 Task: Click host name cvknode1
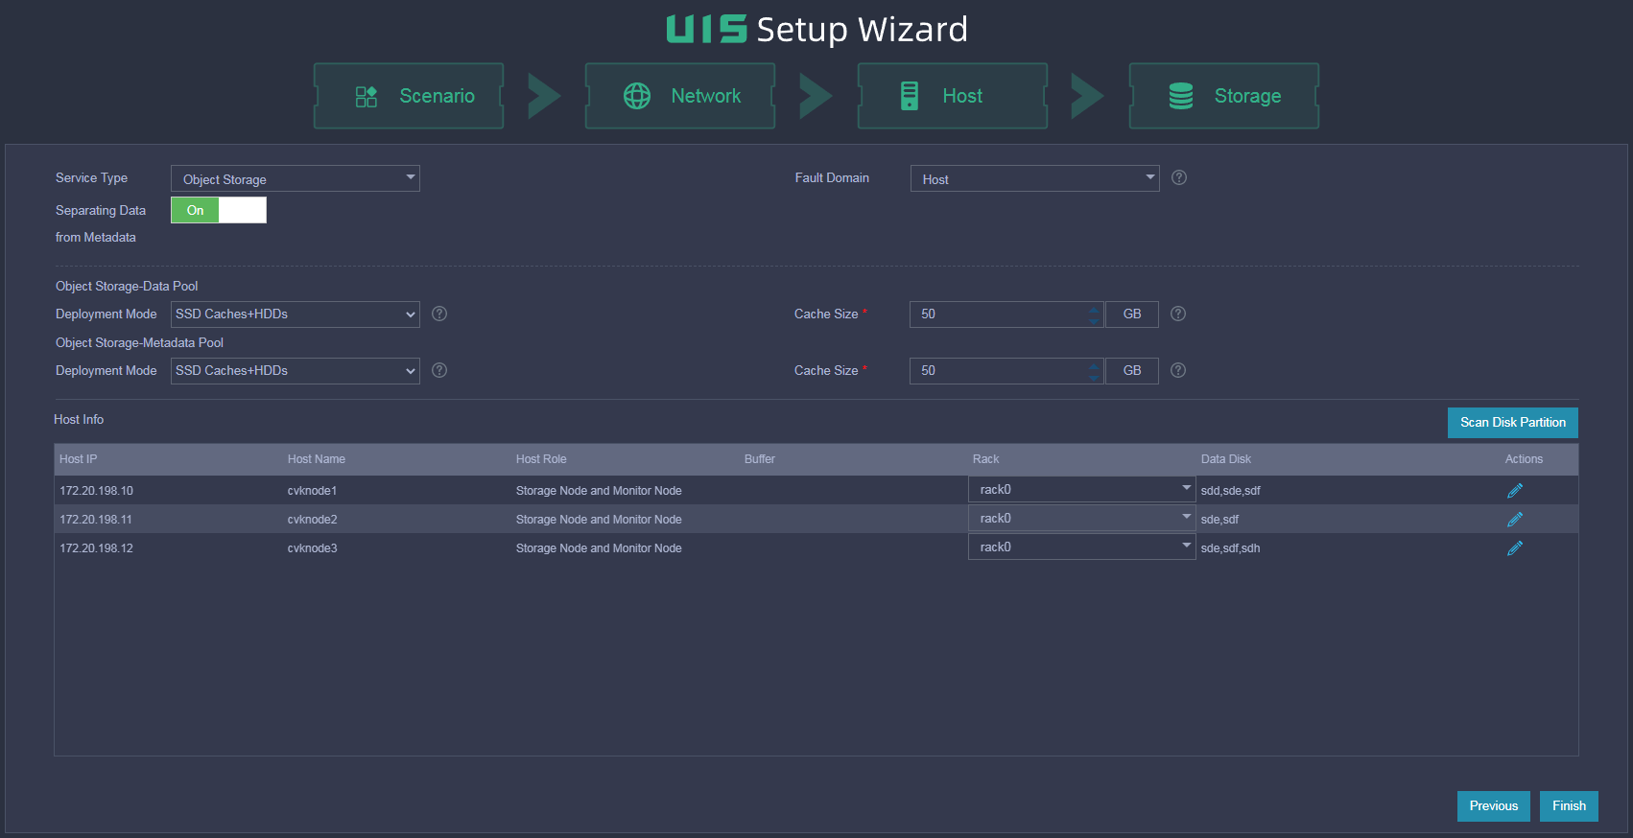point(313,491)
